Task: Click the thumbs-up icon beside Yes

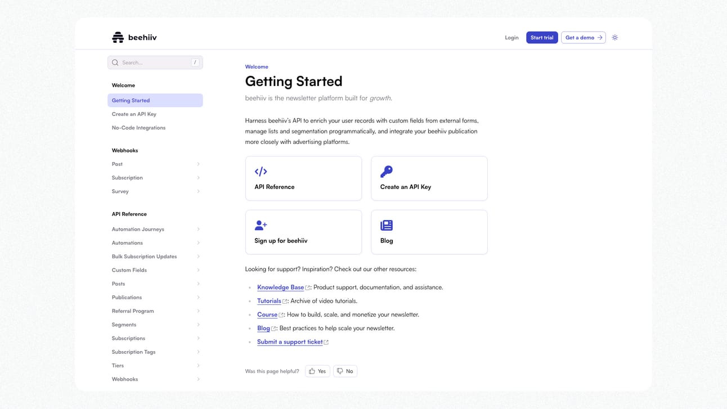Action: 312,371
